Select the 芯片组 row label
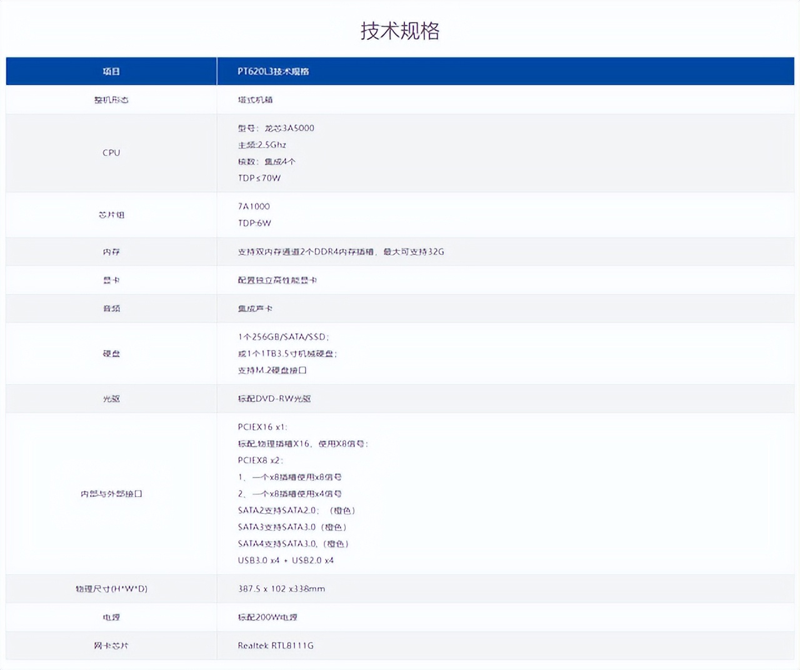Screen dimensions: 800x670 tap(111, 214)
